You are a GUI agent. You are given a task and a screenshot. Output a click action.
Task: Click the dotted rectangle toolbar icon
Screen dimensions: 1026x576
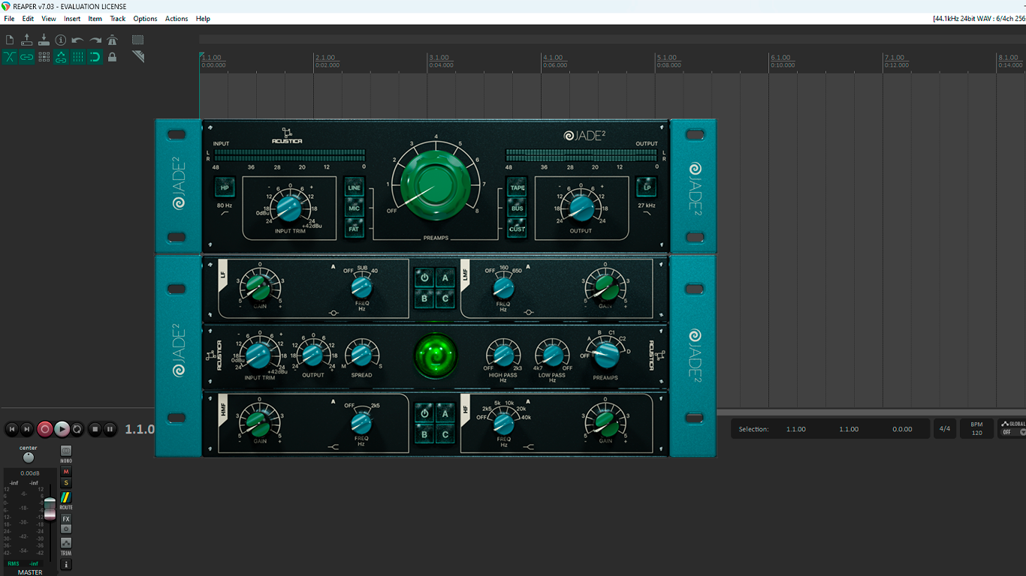pyautogui.click(x=138, y=40)
